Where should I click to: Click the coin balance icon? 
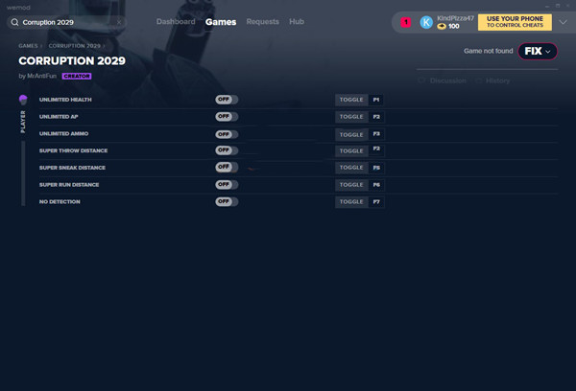[442, 27]
